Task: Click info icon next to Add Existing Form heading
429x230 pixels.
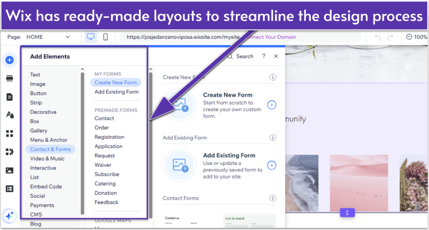Action: 273,138
